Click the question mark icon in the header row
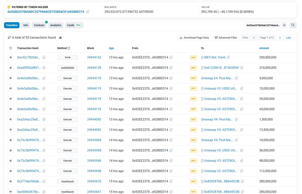This screenshot has width=302, height=194. tap(11, 48)
